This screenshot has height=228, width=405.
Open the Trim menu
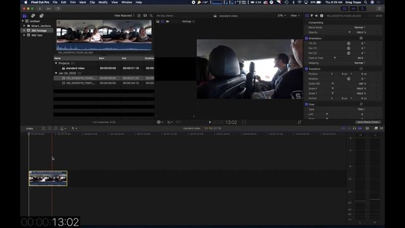click(73, 2)
